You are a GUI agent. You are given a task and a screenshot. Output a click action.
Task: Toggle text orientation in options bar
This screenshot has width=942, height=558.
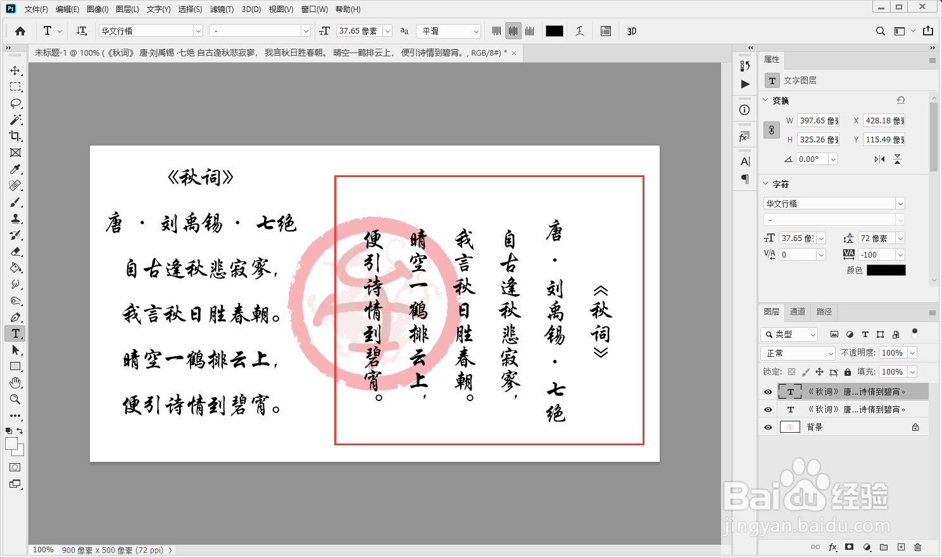82,31
